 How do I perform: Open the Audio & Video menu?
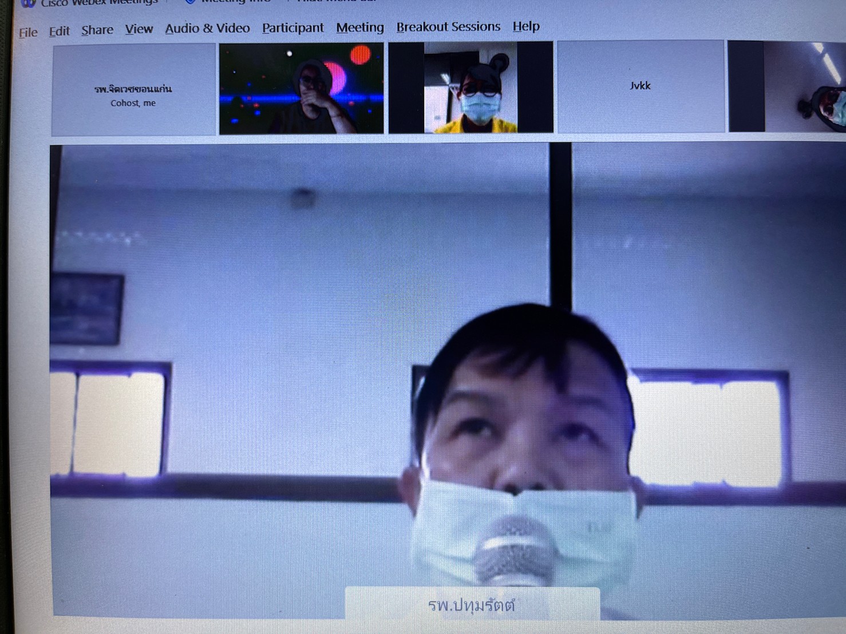click(x=207, y=28)
